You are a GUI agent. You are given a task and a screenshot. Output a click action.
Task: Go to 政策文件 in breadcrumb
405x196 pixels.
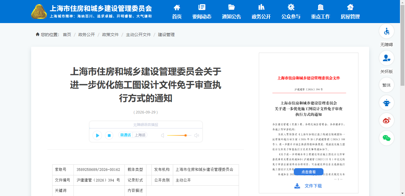[110, 35]
